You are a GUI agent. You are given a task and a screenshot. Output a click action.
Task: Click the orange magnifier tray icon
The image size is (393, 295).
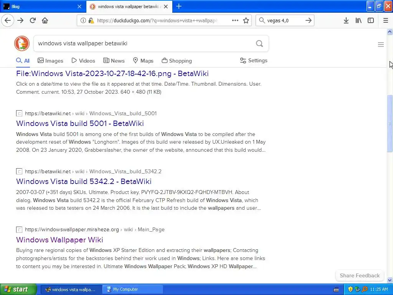(x=365, y=289)
